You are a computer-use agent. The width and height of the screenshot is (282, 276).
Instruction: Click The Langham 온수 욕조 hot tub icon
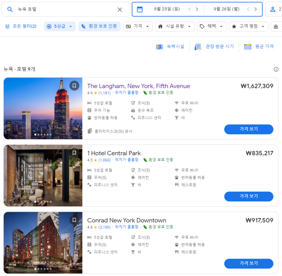click(133, 110)
